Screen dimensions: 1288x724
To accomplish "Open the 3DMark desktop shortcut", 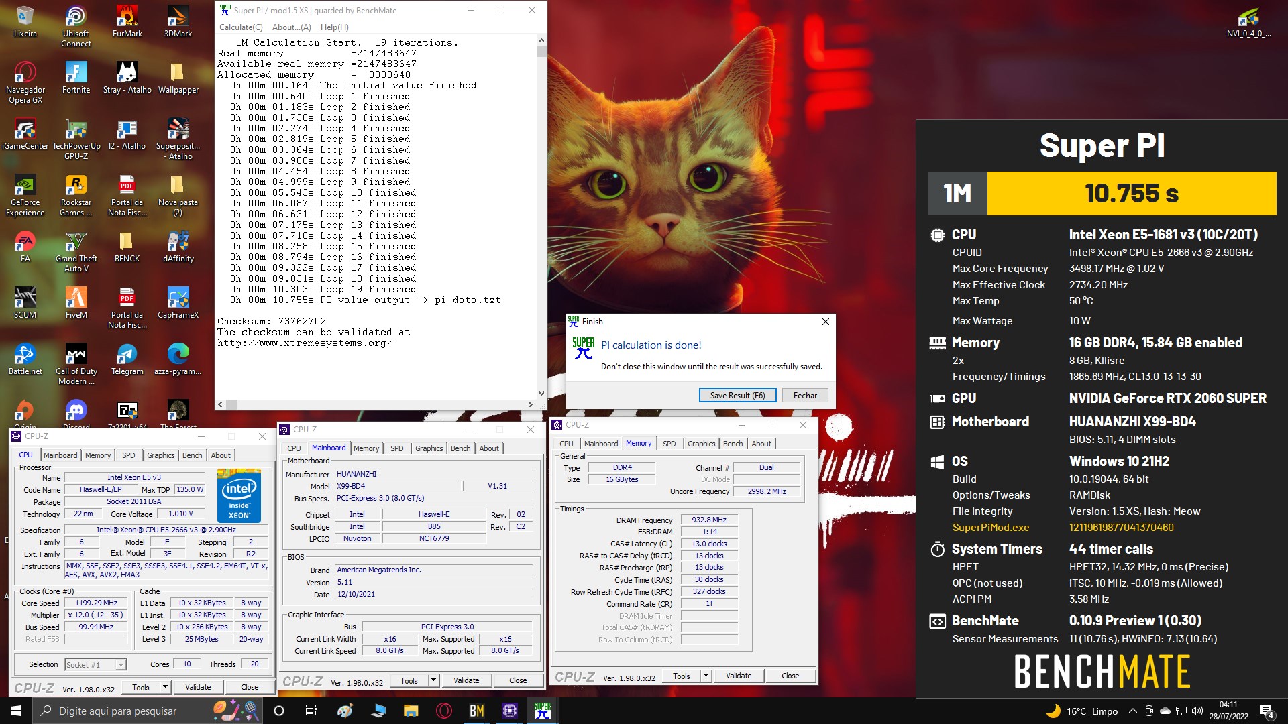I will tap(178, 21).
